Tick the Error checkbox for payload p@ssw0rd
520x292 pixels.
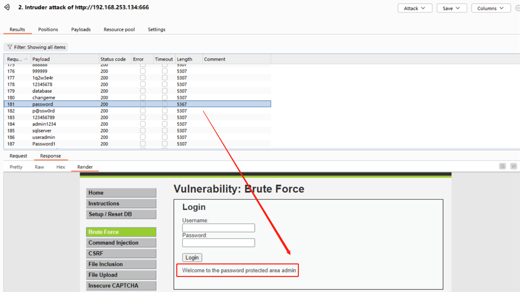pyautogui.click(x=143, y=111)
